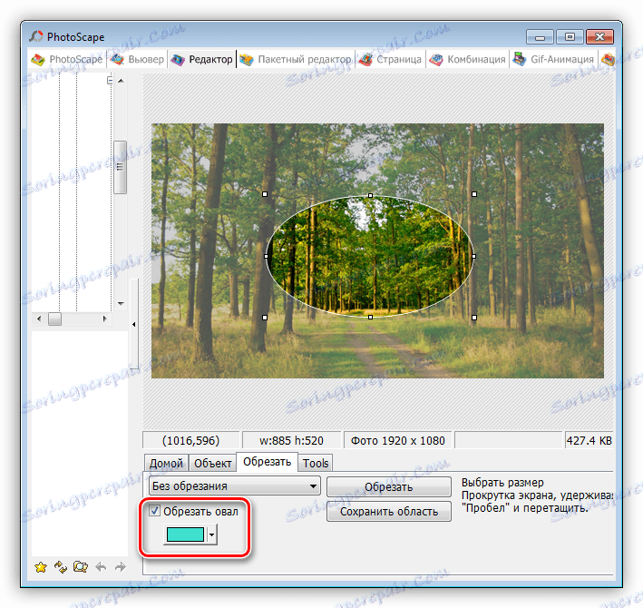Image resolution: width=643 pixels, height=608 pixels.
Task: Select the Редактор tab
Action: pyautogui.click(x=201, y=60)
